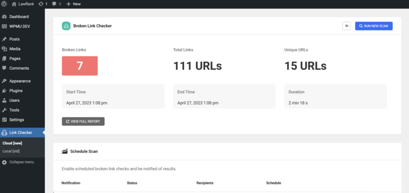Click LawRank site name link
The image size is (409, 193).
click(26, 4)
